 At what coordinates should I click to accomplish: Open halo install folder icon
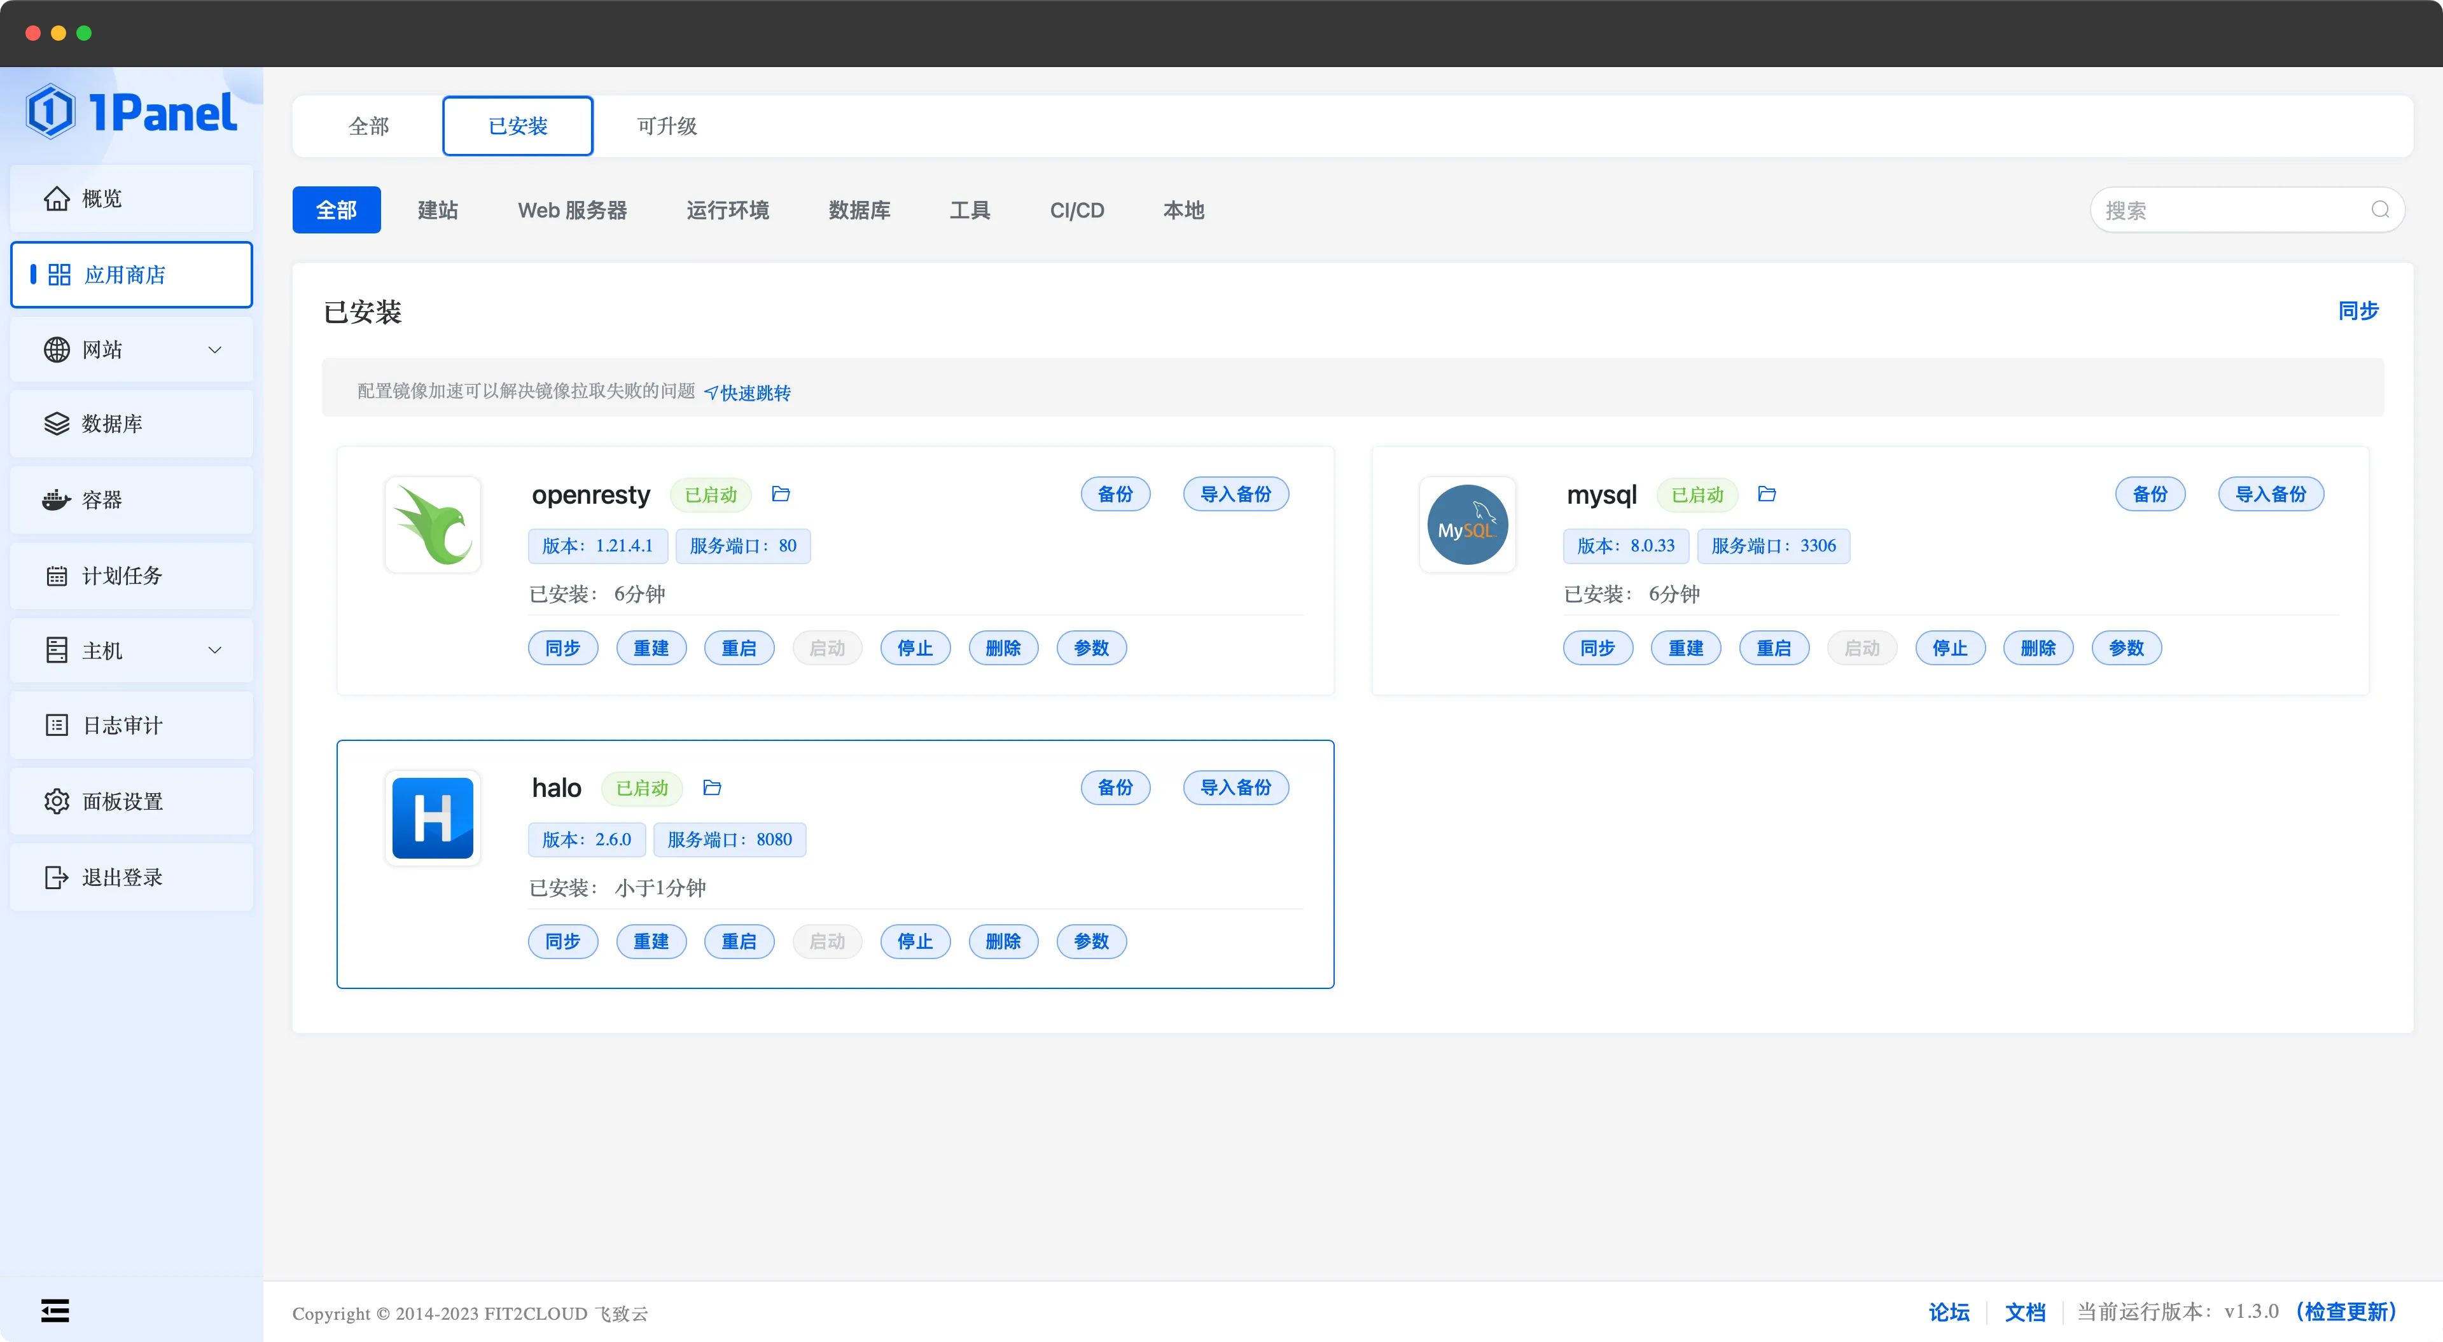[713, 788]
